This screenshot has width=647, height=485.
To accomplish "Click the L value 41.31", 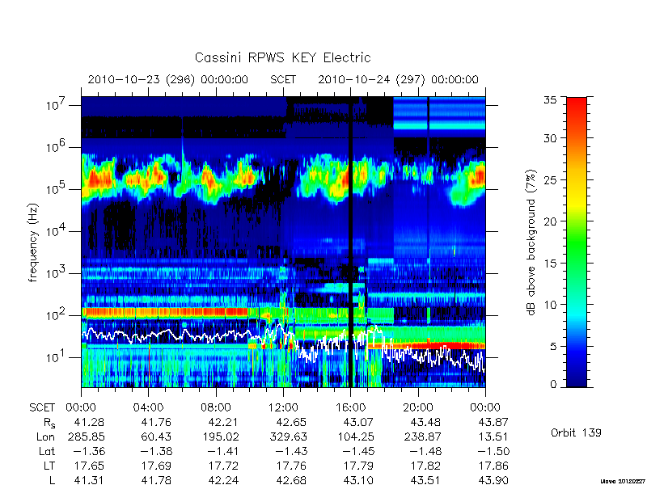I will pyautogui.click(x=89, y=480).
